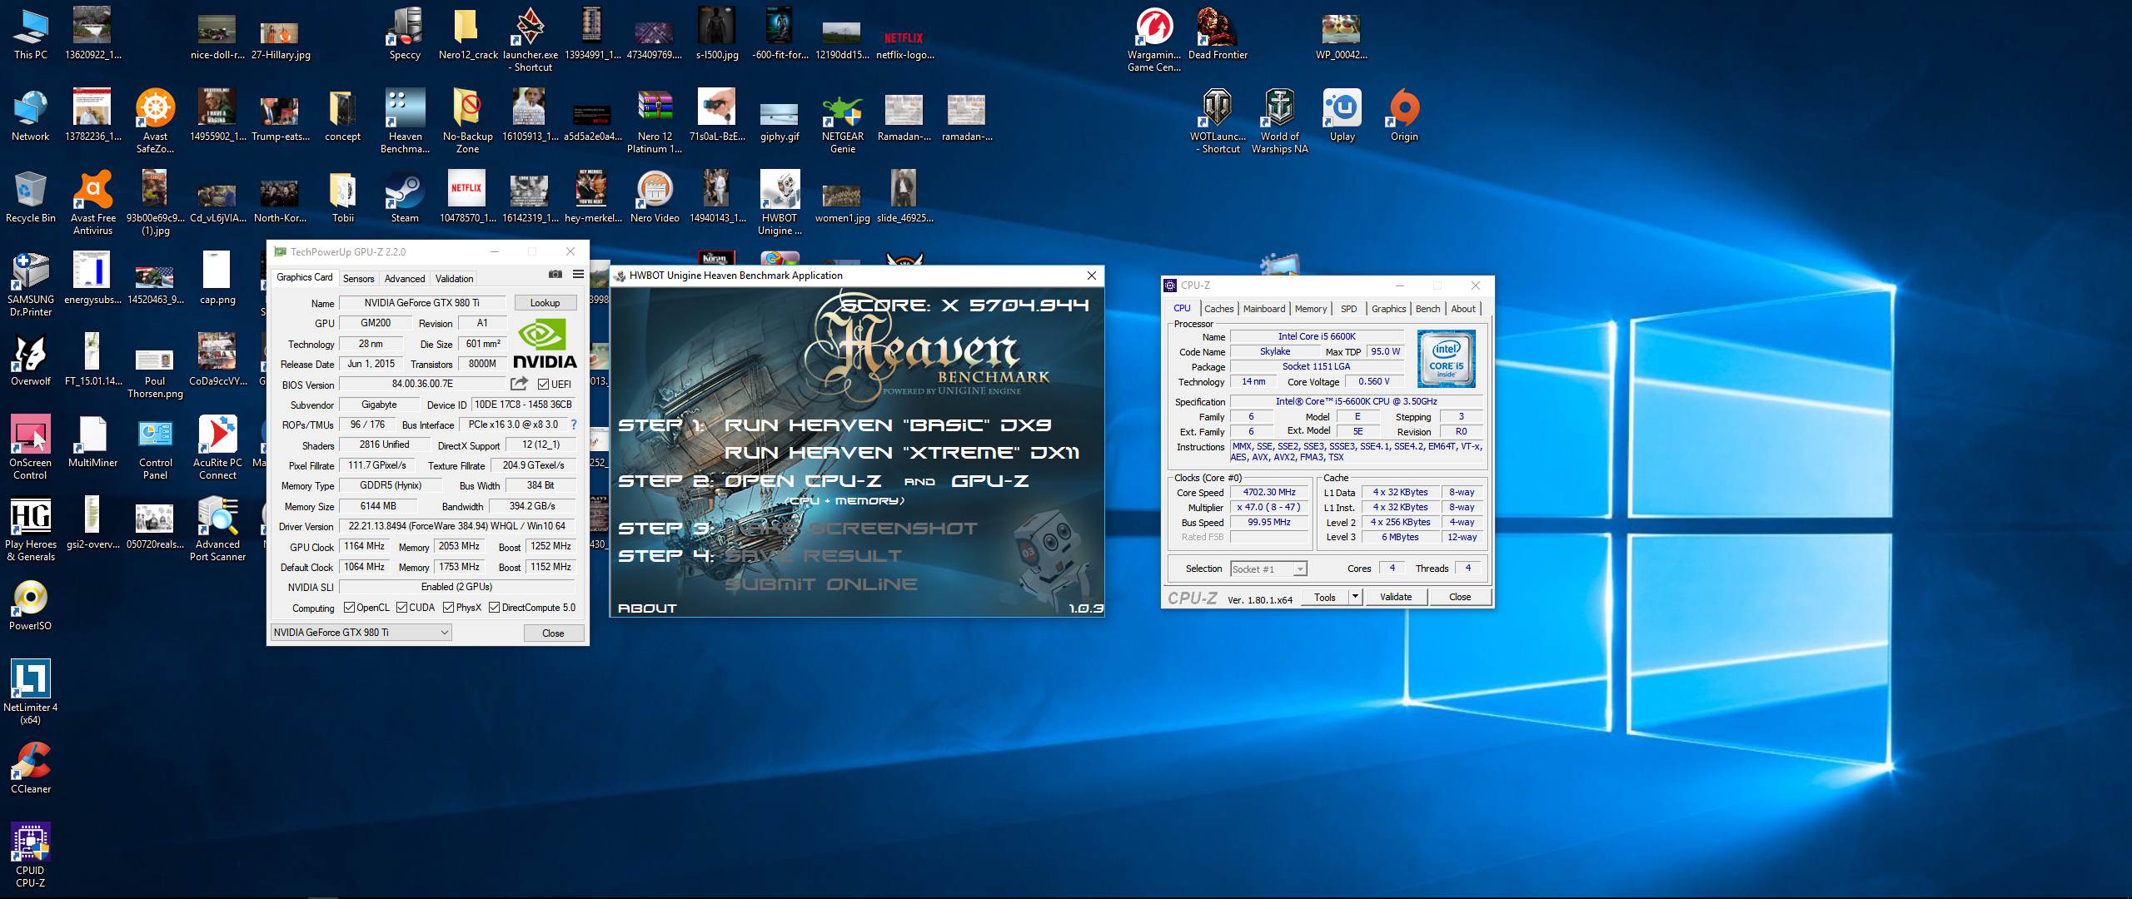Click the Tools button in CPU-Z
This screenshot has height=899, width=2132.
pyautogui.click(x=1325, y=597)
